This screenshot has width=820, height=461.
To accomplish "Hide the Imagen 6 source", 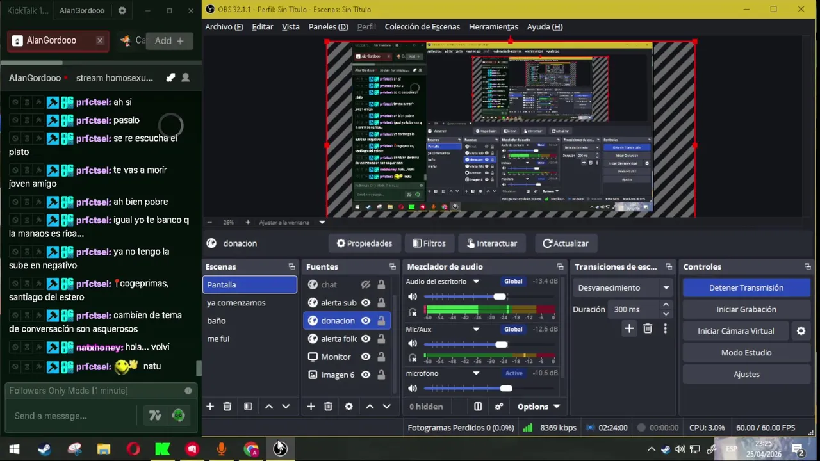I will point(366,375).
